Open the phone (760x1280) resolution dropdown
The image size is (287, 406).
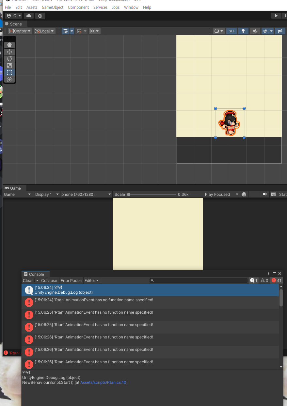pyautogui.click(x=86, y=194)
